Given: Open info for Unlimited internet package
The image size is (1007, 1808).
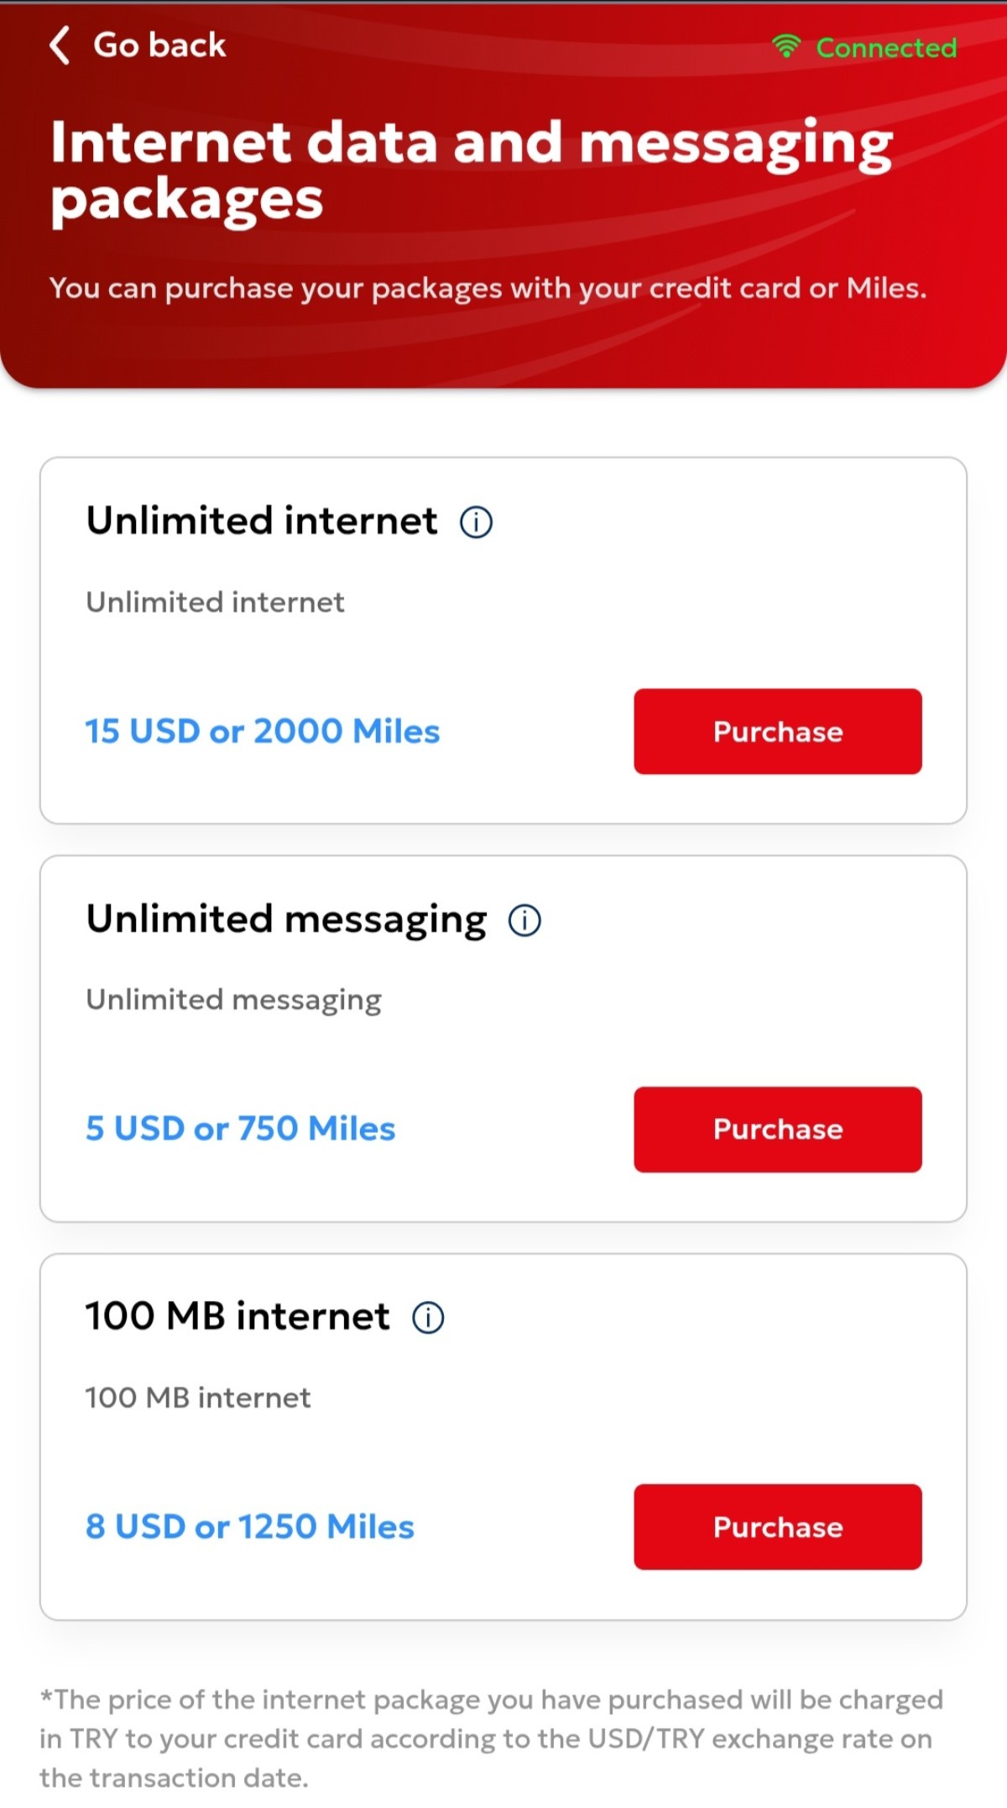Looking at the screenshot, I should 476,522.
